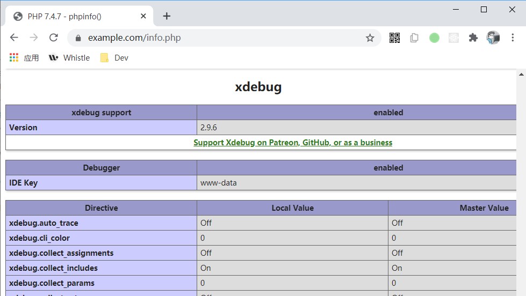This screenshot has height=296, width=526.
Task: Click the Directive column header
Action: (102, 208)
